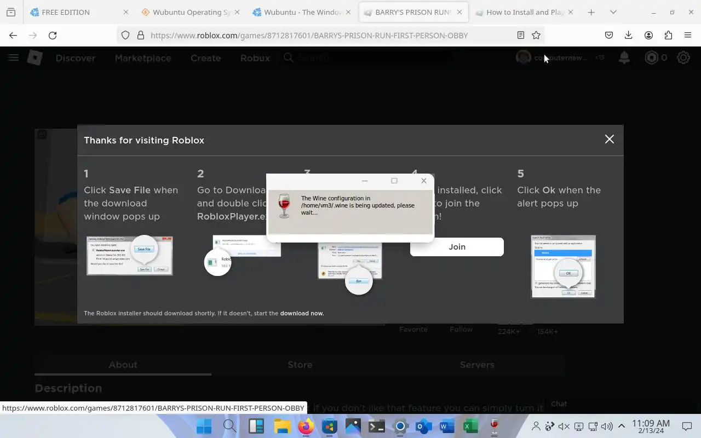Close the FREE EDITION tab
The height and width of the screenshot is (438, 701).
126,12
